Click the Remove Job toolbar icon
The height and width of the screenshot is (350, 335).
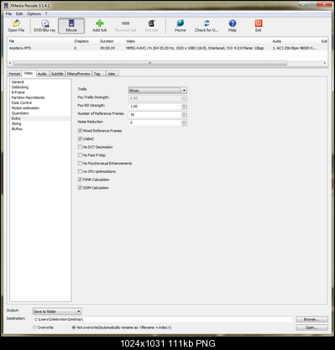(126, 26)
